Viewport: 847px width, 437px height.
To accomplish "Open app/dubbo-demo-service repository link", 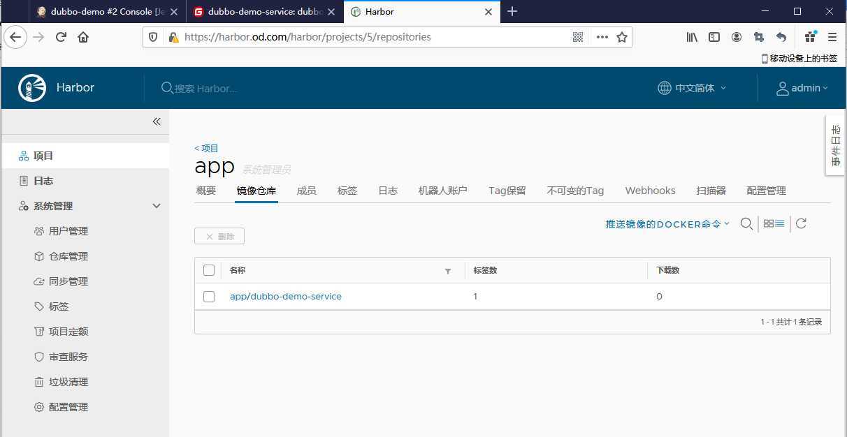I will coord(286,297).
